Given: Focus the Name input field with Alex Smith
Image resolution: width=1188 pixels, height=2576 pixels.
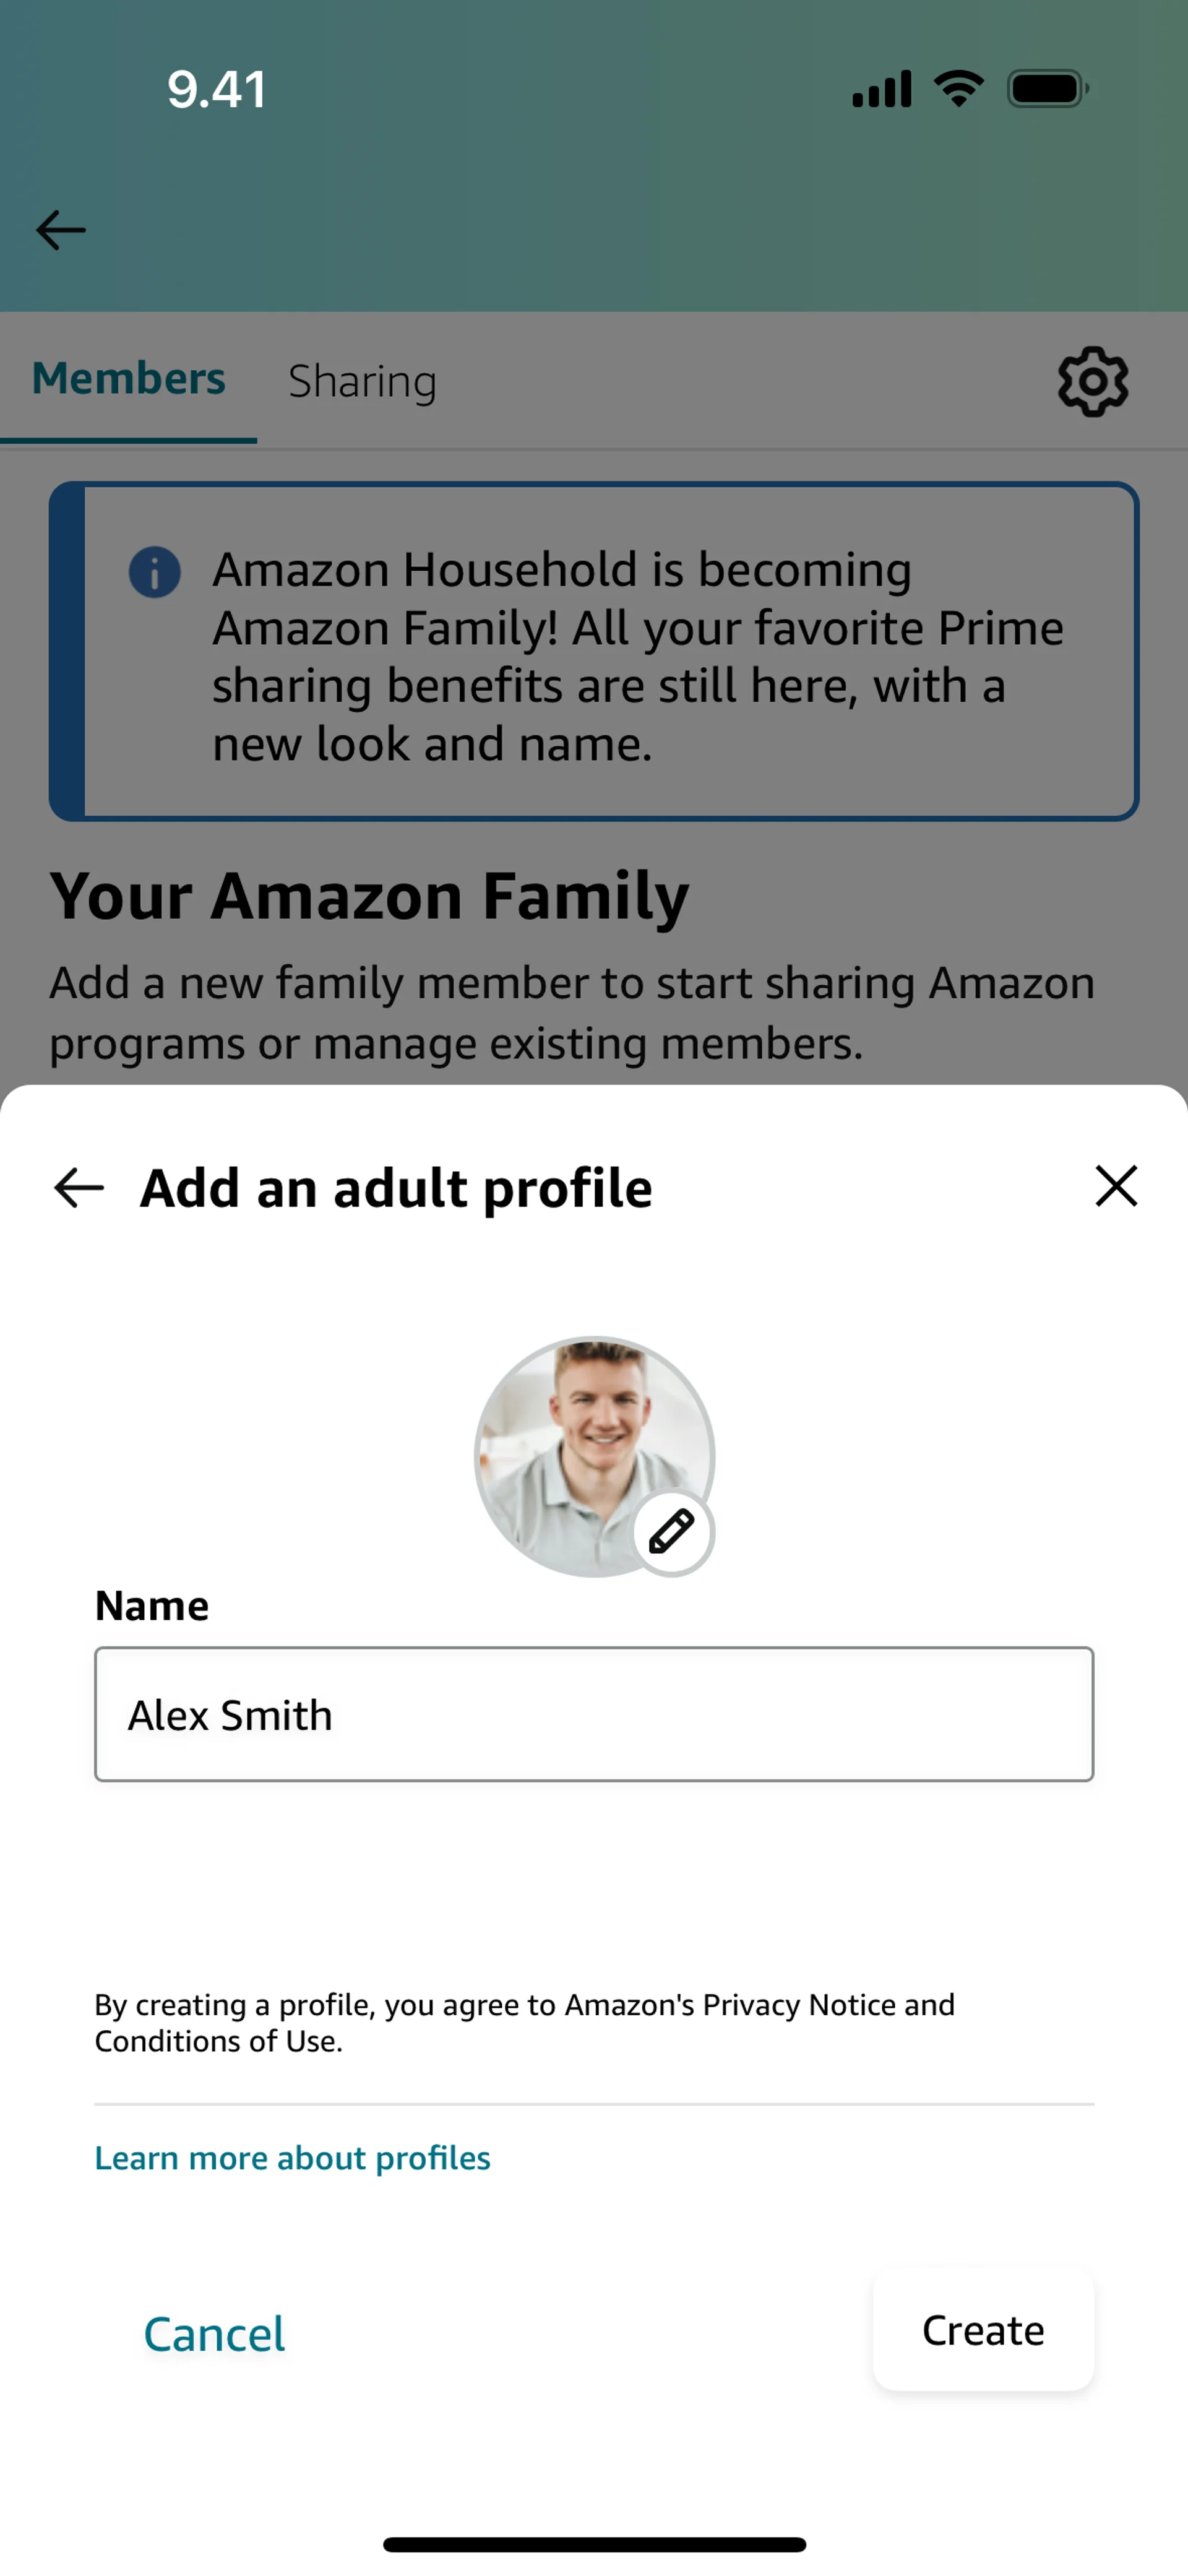Looking at the screenshot, I should 594,1714.
